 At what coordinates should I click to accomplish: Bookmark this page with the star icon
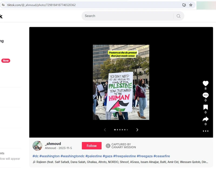click(x=191, y=5)
